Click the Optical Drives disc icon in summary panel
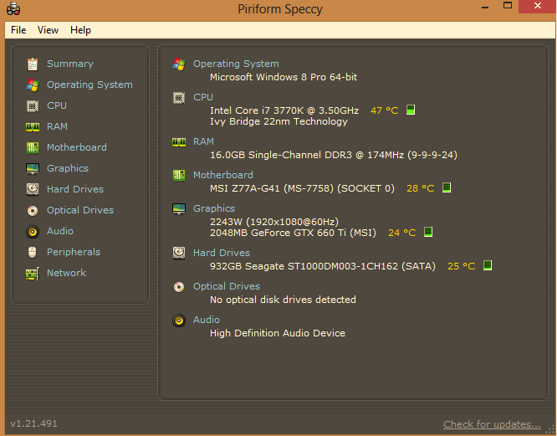 click(179, 287)
